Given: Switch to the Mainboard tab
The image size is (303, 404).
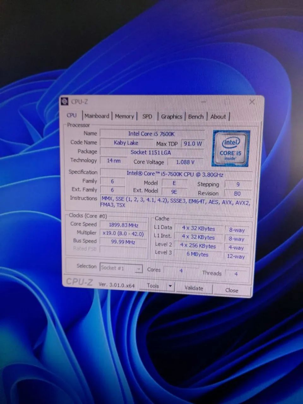Looking at the screenshot, I should pos(97,116).
